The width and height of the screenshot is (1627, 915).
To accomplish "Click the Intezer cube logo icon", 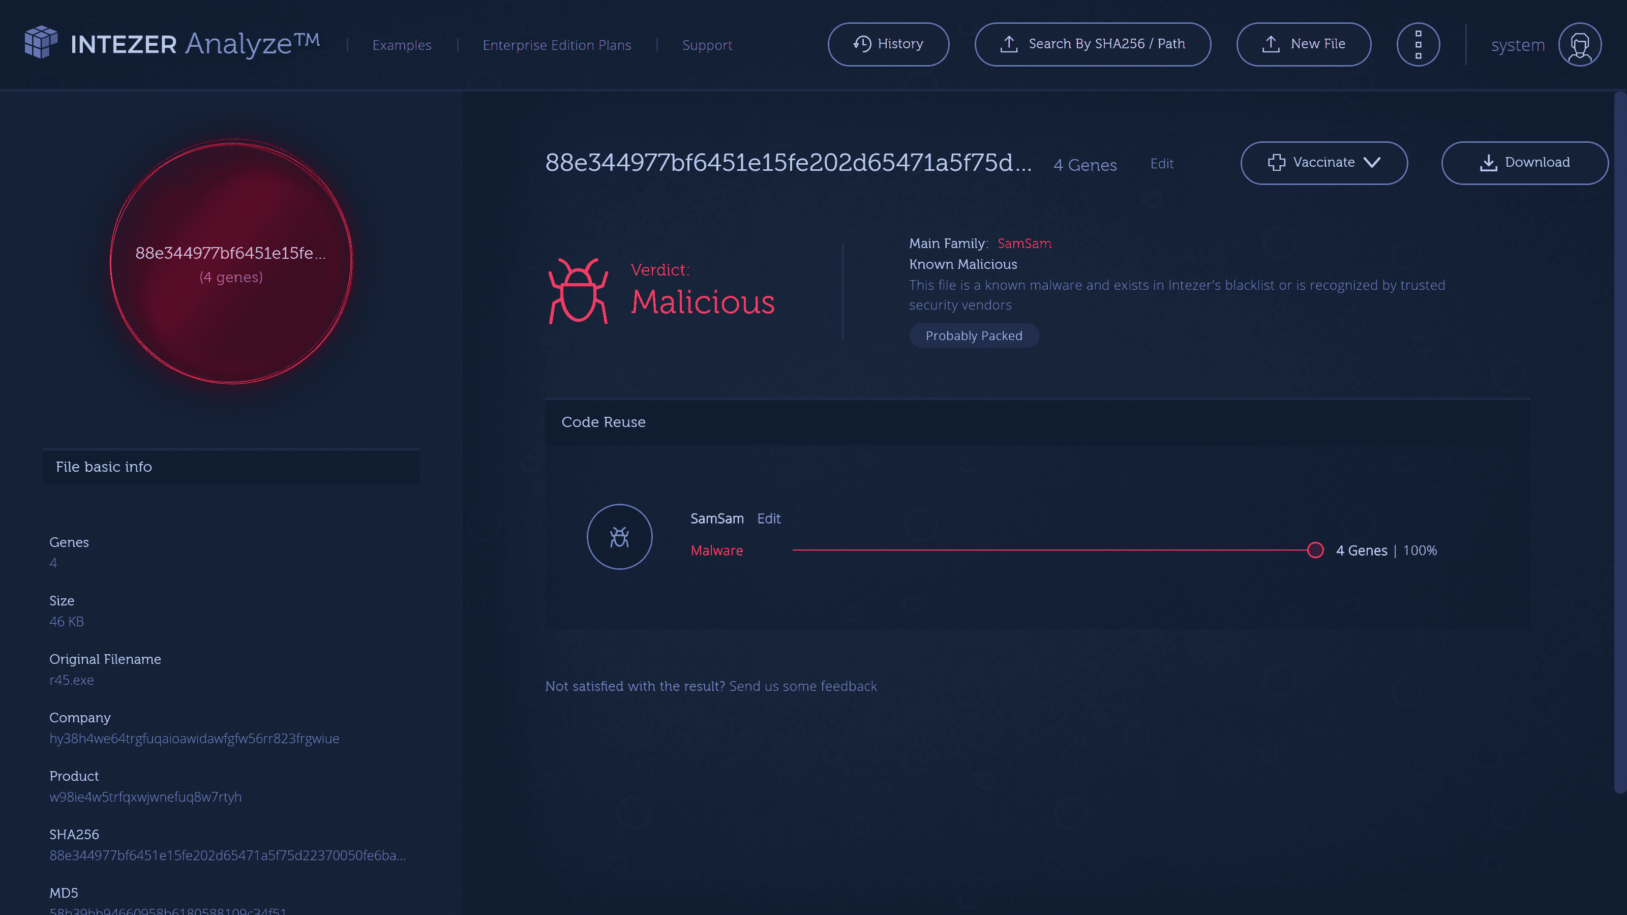I will (x=41, y=43).
